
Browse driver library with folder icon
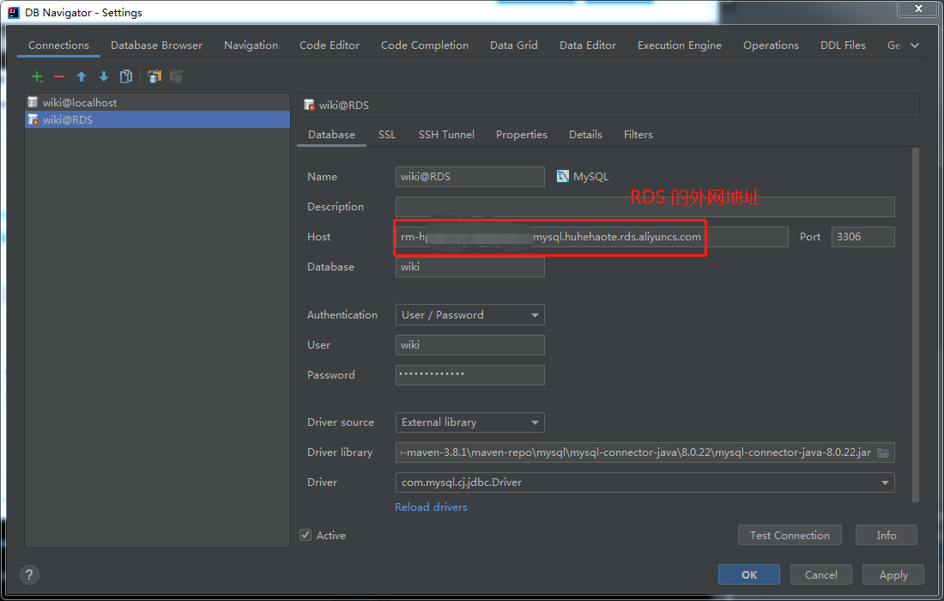click(x=883, y=452)
